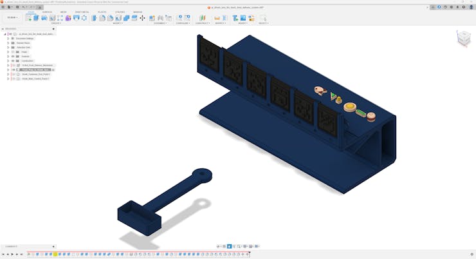476x259 pixels.
Task: Click the ViewCube in the corner
Action: click(x=463, y=39)
